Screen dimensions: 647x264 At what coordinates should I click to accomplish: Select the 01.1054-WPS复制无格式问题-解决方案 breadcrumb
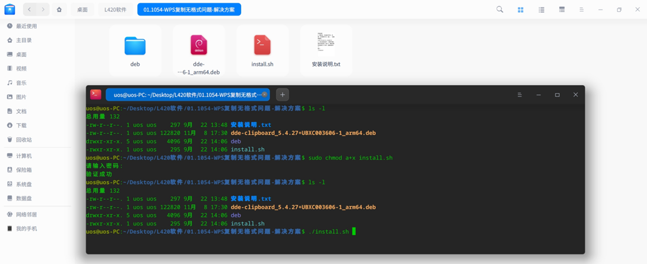pos(189,9)
